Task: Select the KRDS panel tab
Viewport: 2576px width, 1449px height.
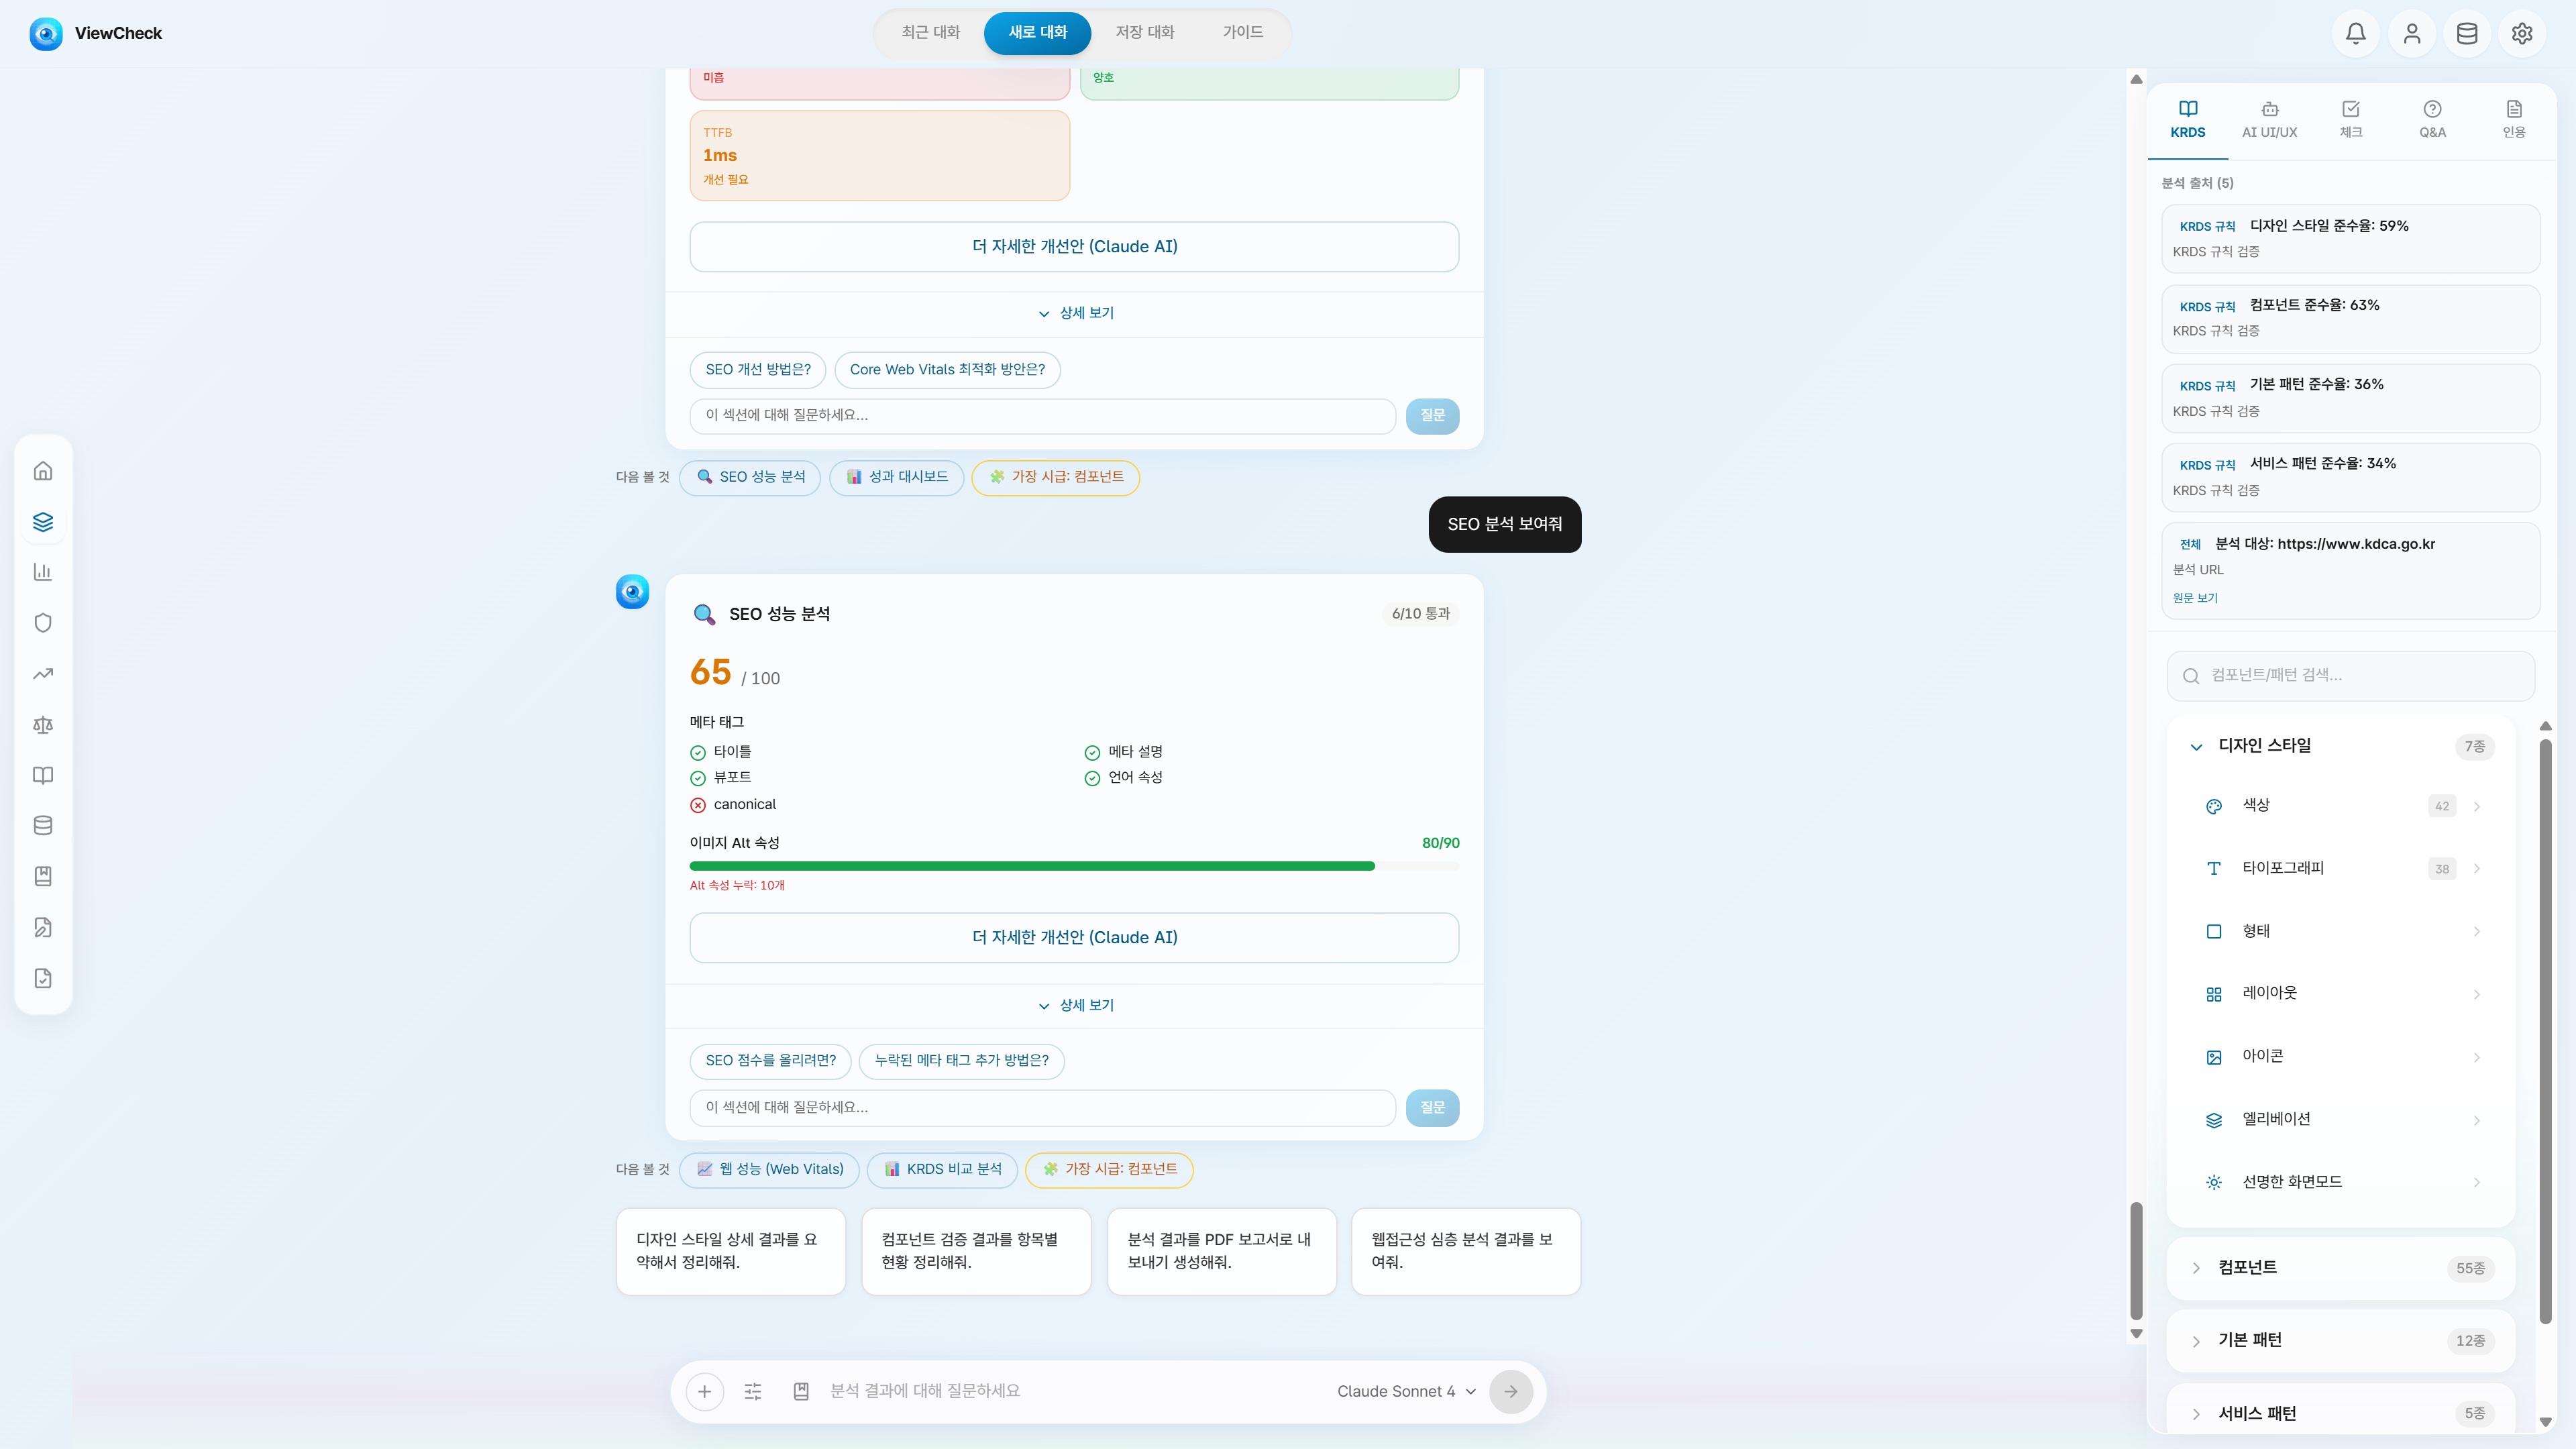Action: pyautogui.click(x=2188, y=119)
